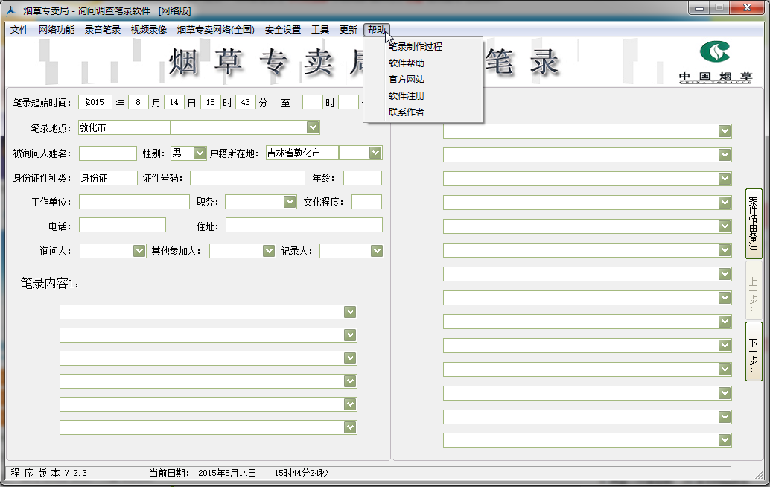Click the window resize grip
Viewport: 770px width, 487px height.
pyautogui.click(x=759, y=474)
